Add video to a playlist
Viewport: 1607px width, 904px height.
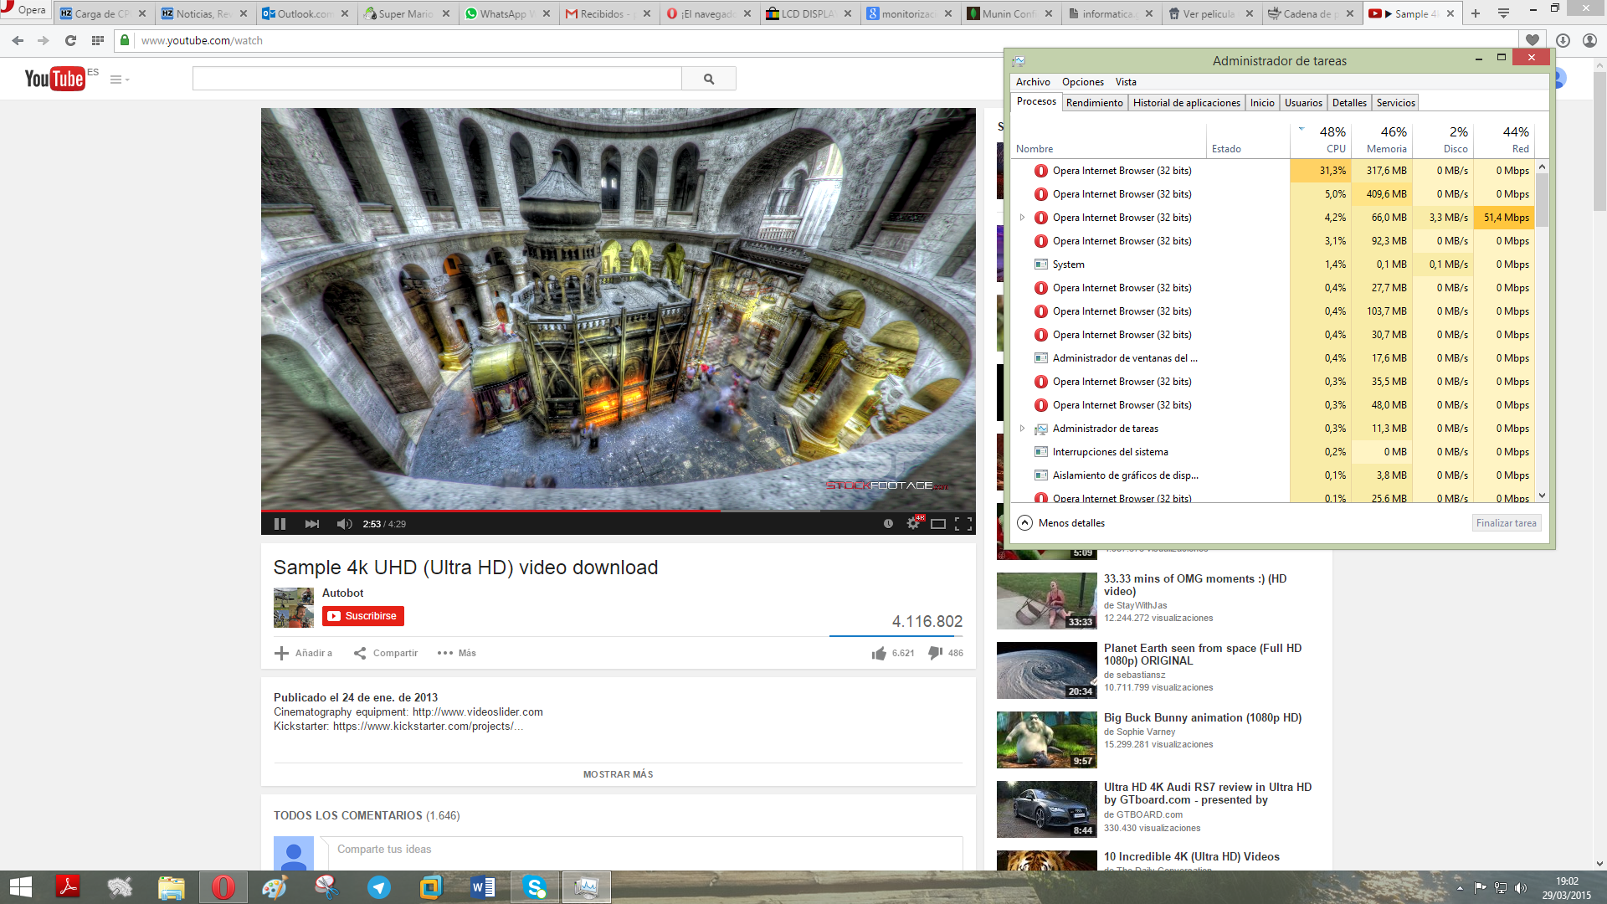[x=303, y=653]
